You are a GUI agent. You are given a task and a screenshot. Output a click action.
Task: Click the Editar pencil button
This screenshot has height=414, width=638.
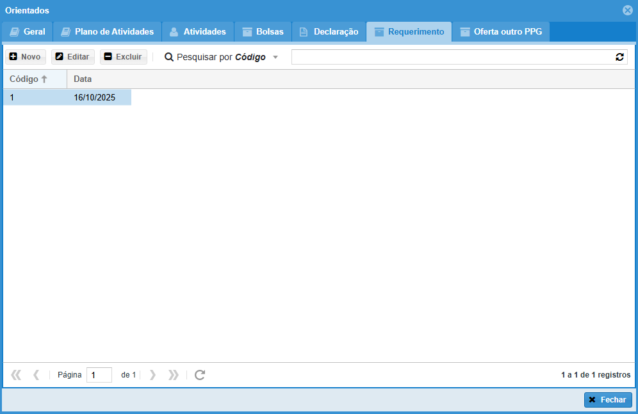72,57
